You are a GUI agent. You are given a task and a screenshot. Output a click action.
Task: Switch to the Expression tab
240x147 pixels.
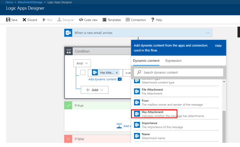point(174,61)
